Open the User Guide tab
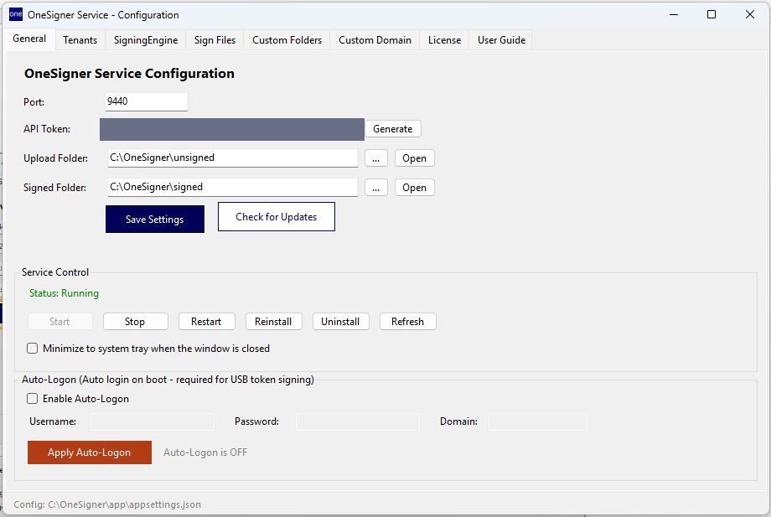The width and height of the screenshot is (771, 517). [x=501, y=40]
